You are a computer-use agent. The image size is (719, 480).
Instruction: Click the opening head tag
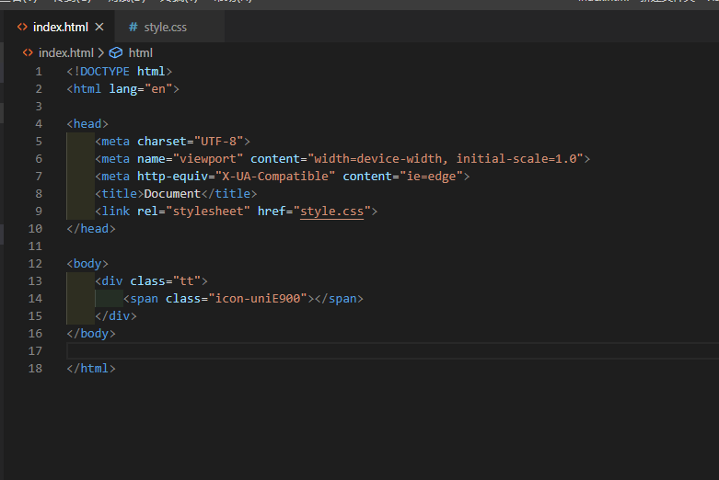[x=87, y=124]
